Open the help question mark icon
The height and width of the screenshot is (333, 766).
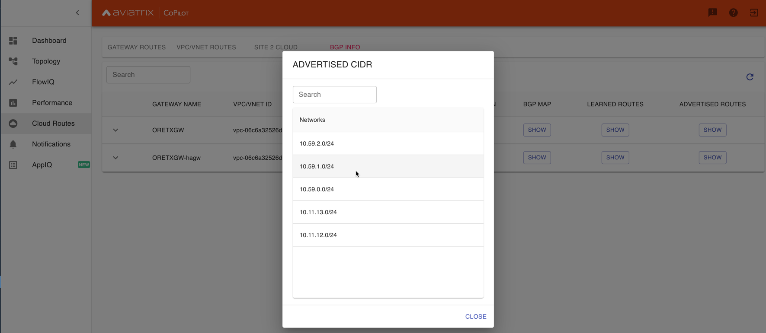pos(733,13)
